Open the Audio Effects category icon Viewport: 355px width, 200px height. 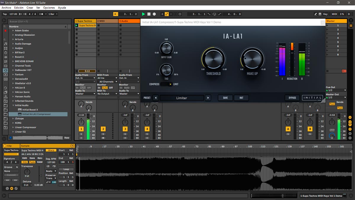coord(5,57)
